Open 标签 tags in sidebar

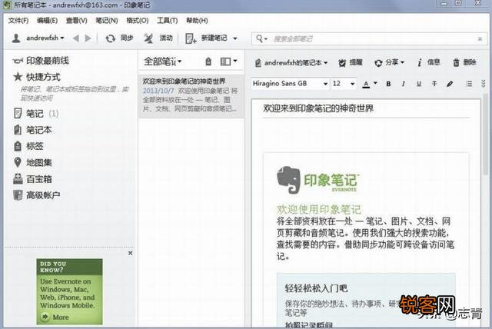pos(28,146)
